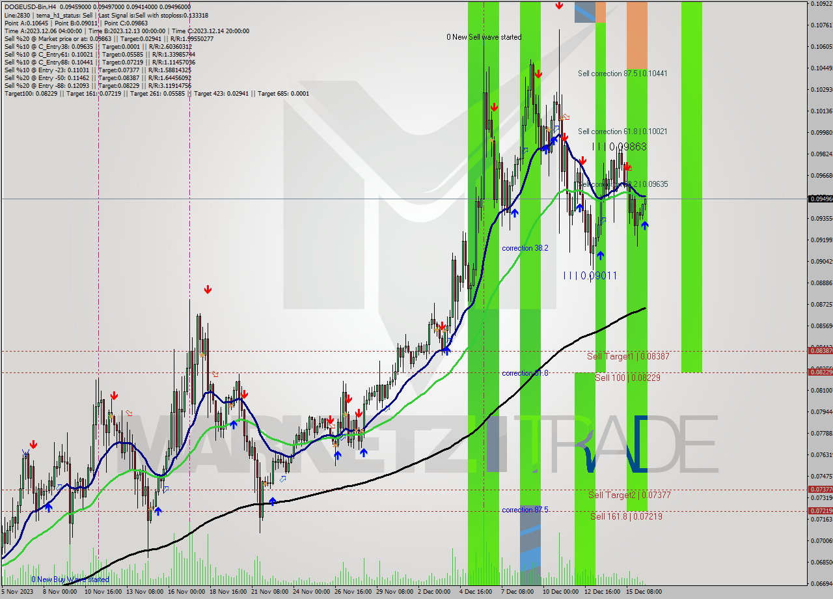The image size is (833, 599).
Task: Select the 'Sell %10 @ C_Entry61: 0.10021' line
Action: [x=98, y=54]
